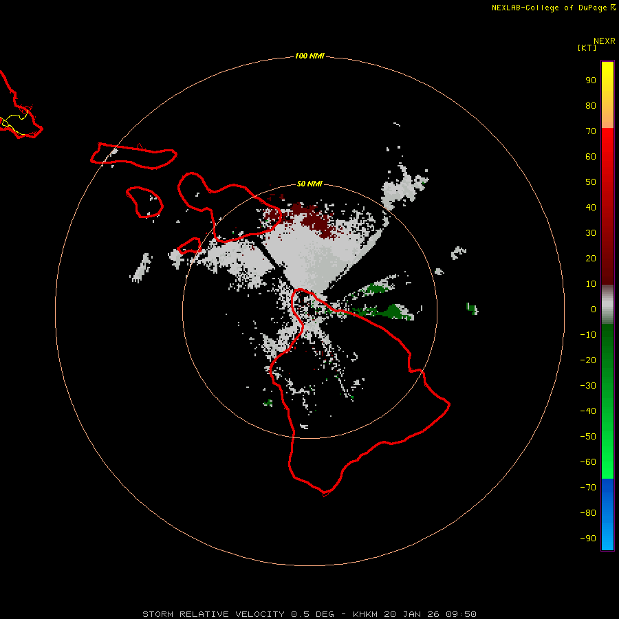Click the -90 value on velocity scale
Viewport: 619px width, 619px height.
tap(588, 539)
